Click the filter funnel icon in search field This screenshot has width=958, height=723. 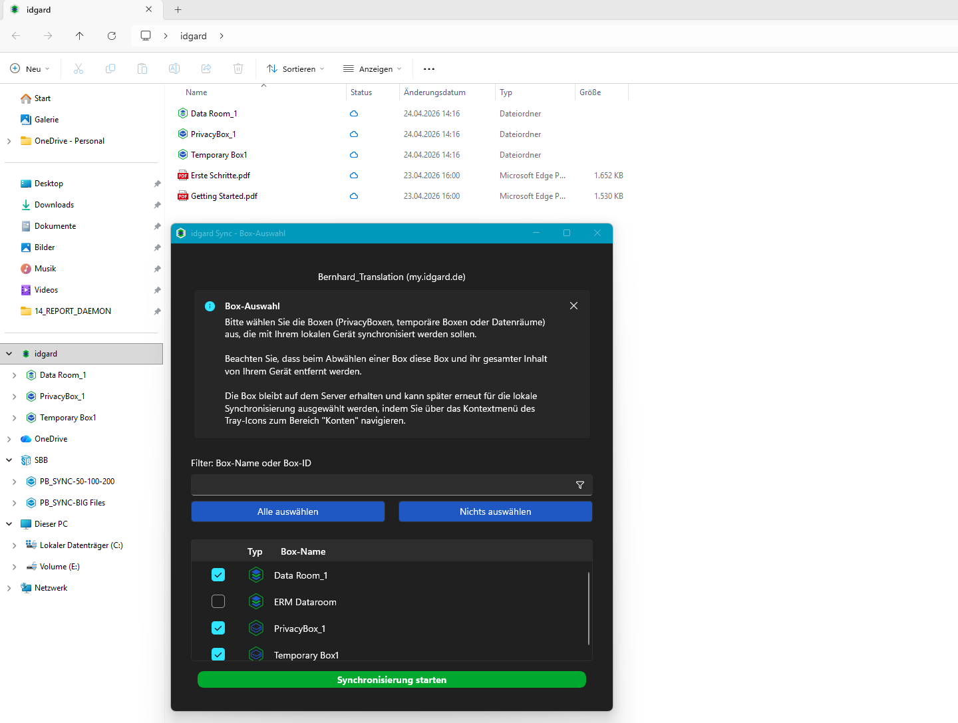[x=580, y=486]
